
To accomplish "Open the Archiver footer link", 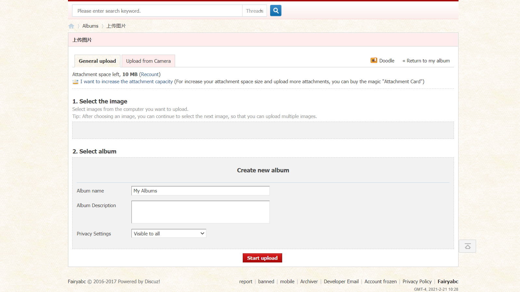I will pos(309,282).
